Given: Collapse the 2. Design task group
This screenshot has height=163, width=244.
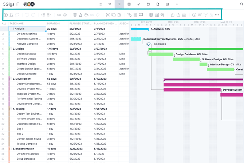Looking at the screenshot, I should tap(11, 49).
